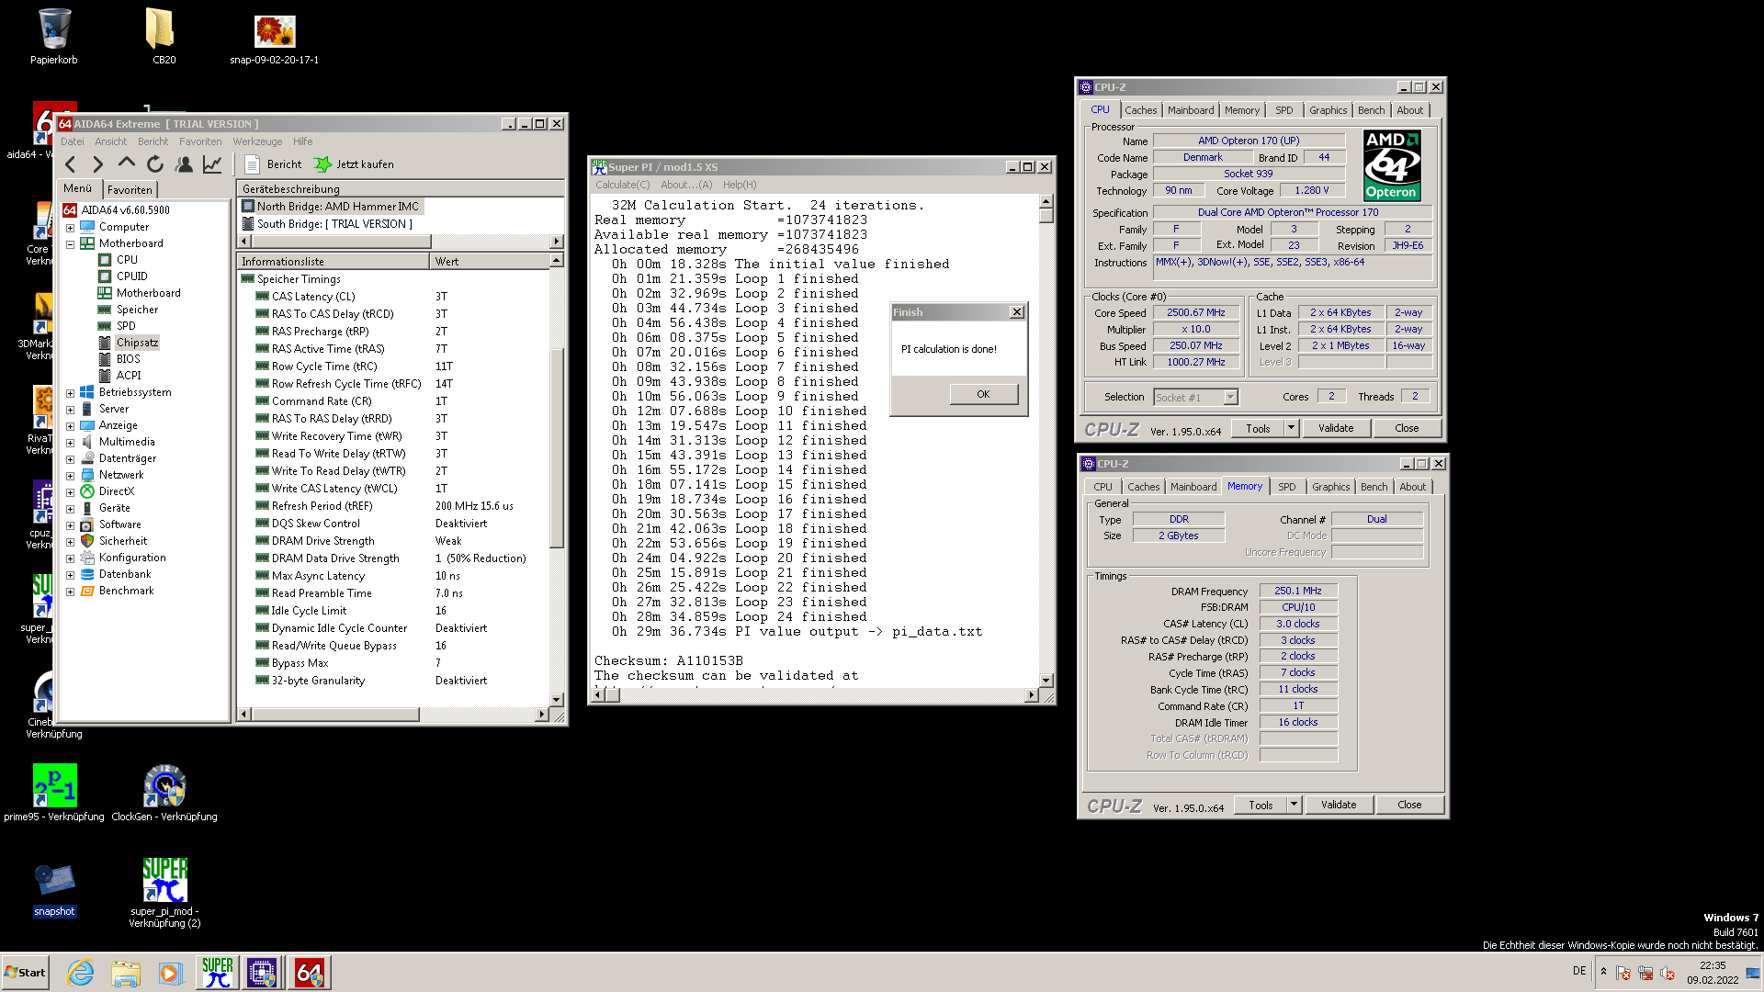Open Help(H) menu in Super PI
Viewport: 1764px width, 992px height.
point(740,185)
